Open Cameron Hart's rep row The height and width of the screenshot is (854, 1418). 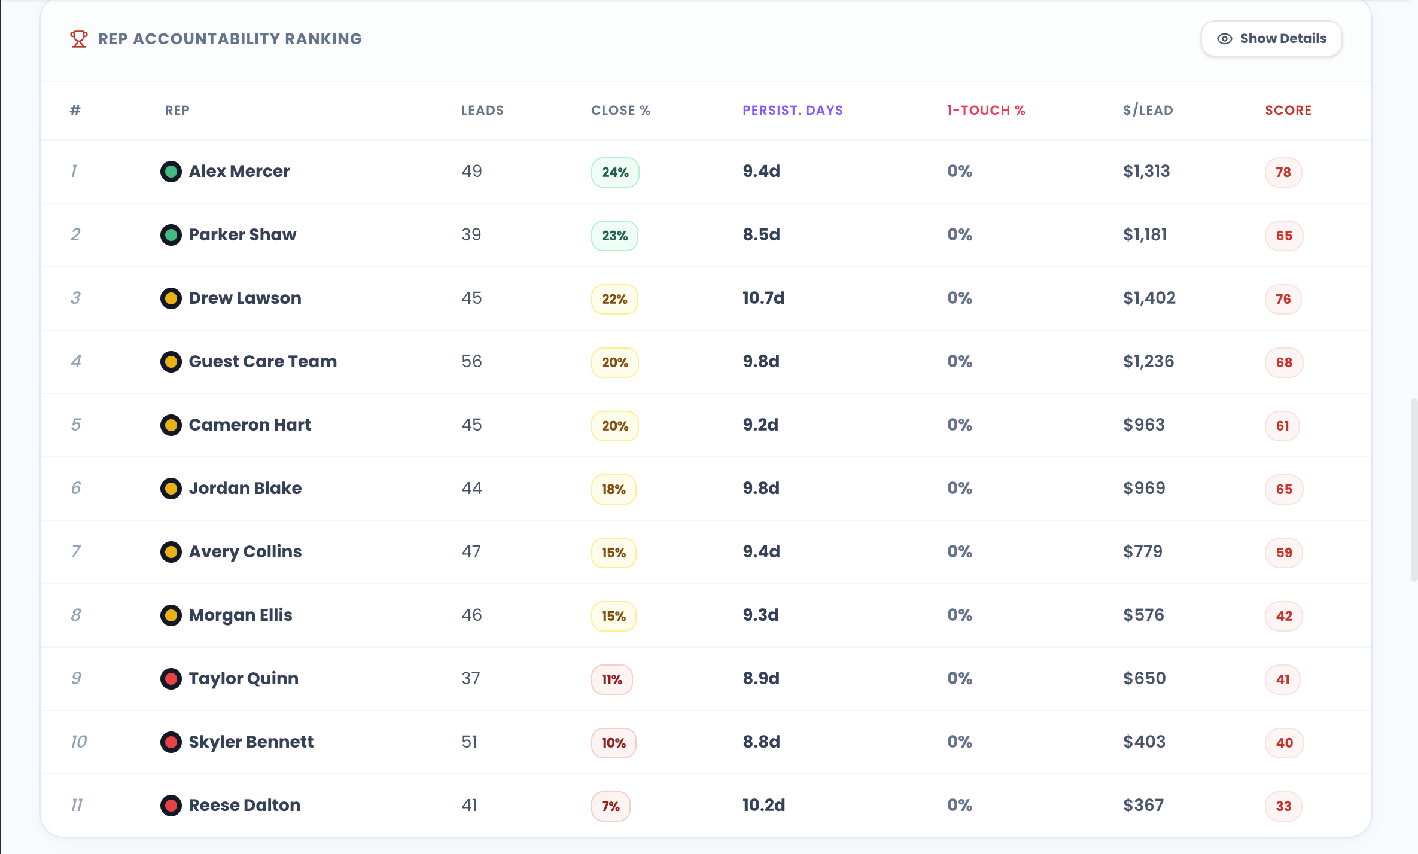coord(249,425)
